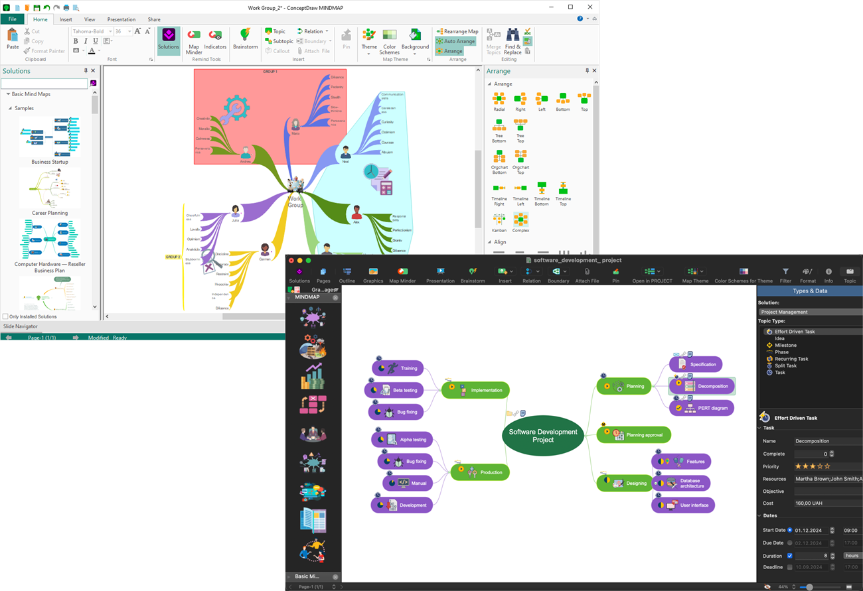
Task: Toggle bold formatting in Font group
Action: point(76,41)
